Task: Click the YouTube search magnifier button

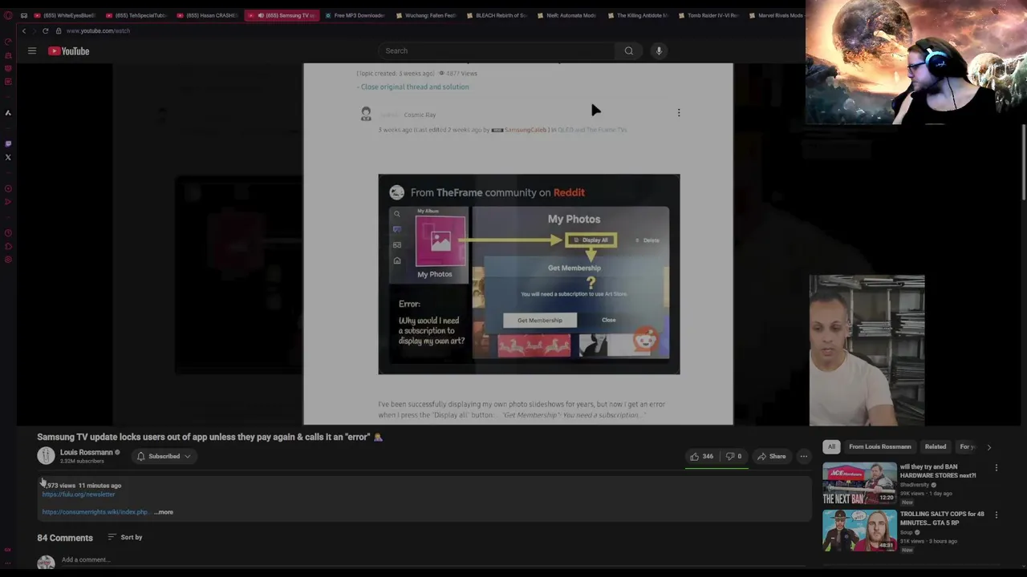Action: tap(628, 50)
